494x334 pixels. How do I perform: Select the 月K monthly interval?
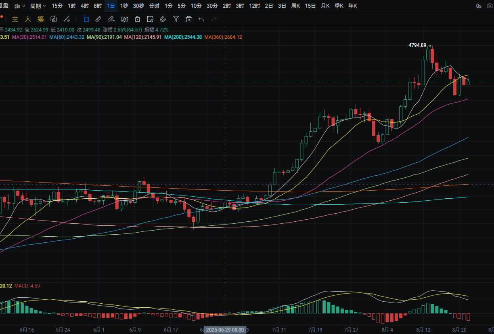pos(325,6)
